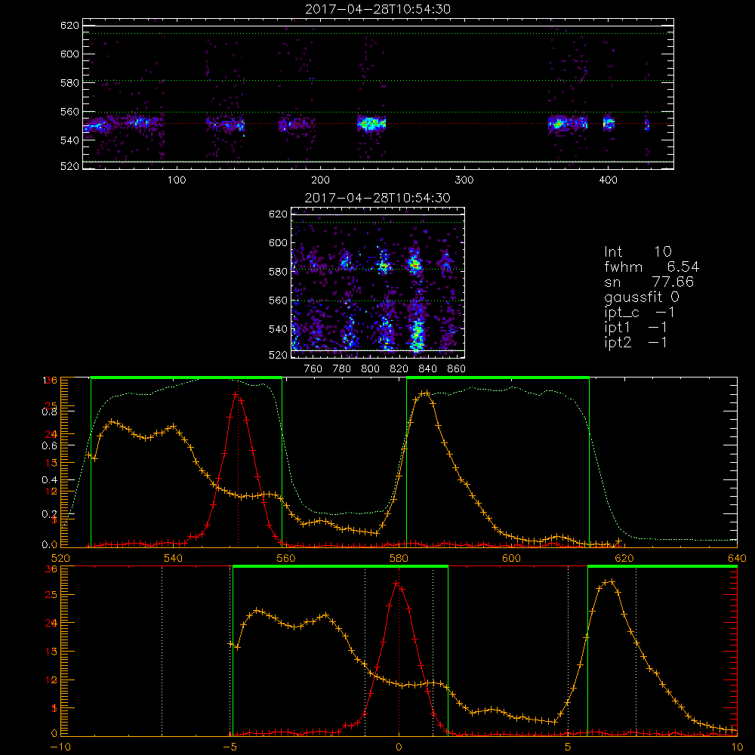Image resolution: width=755 pixels, height=755 pixels.
Task: Click y-axis label 580 on middle image
Action: point(278,272)
